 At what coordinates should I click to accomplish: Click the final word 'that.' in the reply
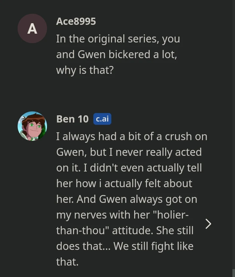[x=67, y=262]
